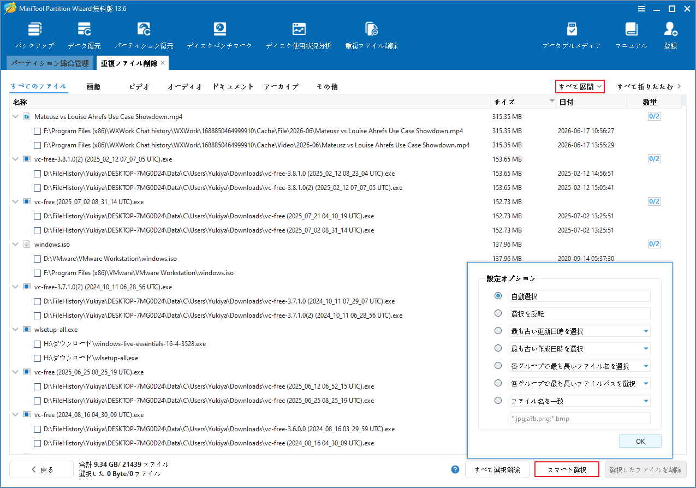The height and width of the screenshot is (488, 696).
Task: Click OK in 設定オプション panel
Action: 640,441
